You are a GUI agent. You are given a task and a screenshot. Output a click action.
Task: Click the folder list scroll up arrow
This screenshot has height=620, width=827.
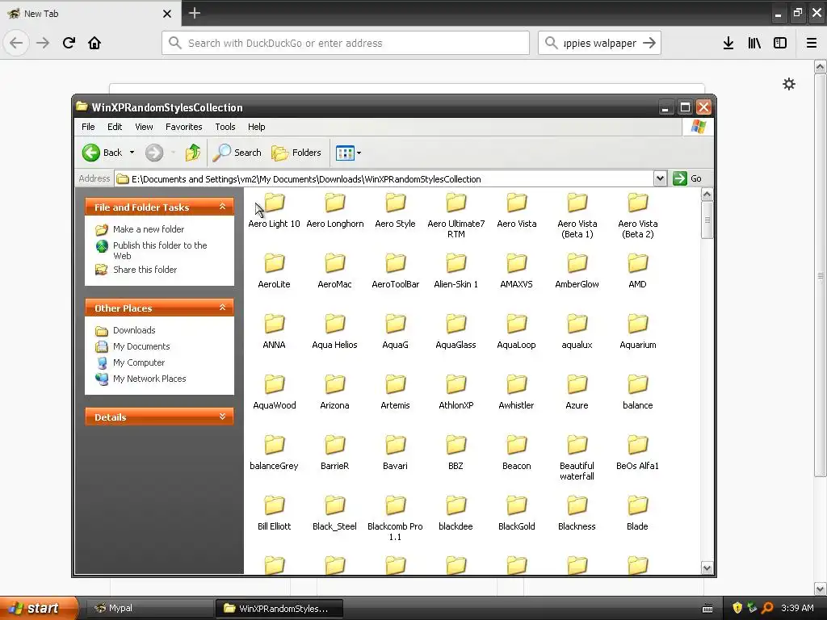tap(707, 195)
